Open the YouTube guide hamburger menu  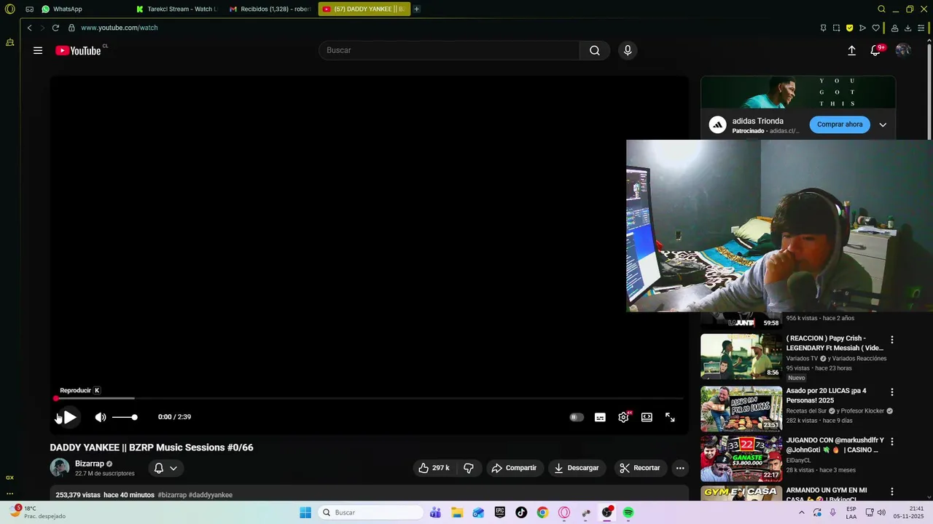click(38, 50)
